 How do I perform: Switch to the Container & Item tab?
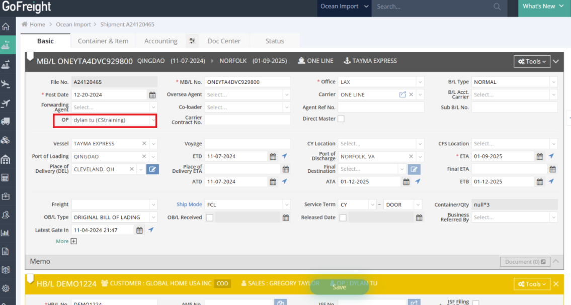(103, 41)
